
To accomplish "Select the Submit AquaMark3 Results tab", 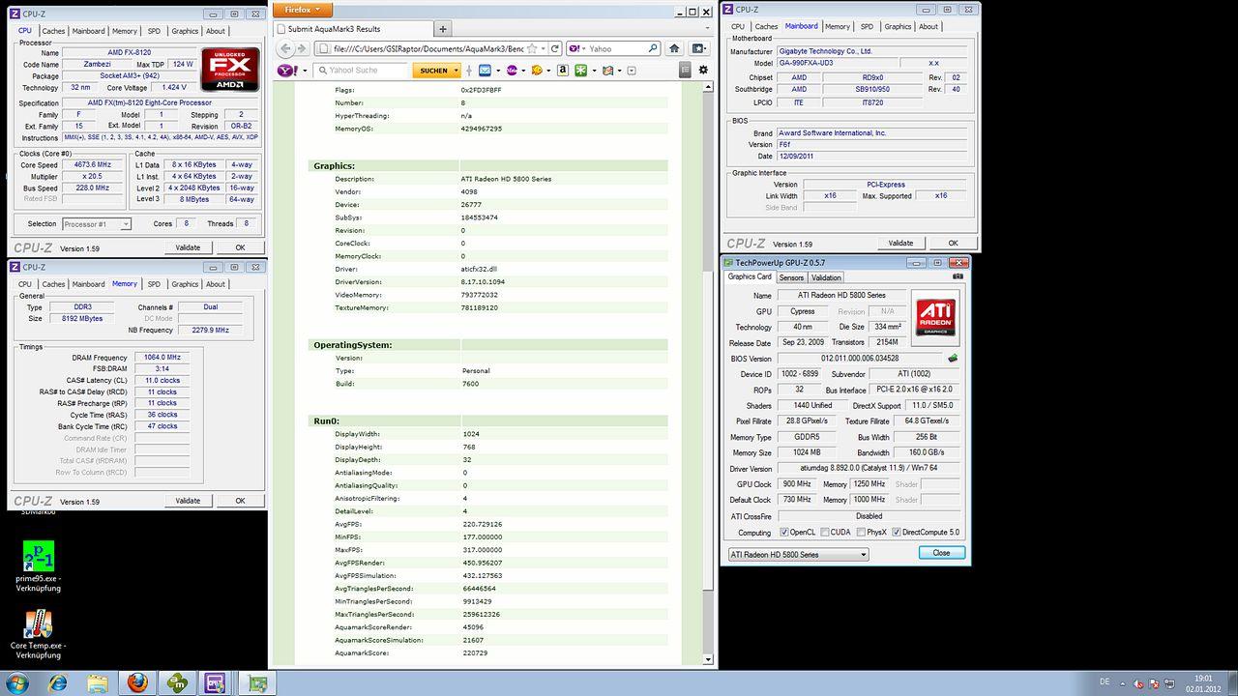I will [x=353, y=29].
